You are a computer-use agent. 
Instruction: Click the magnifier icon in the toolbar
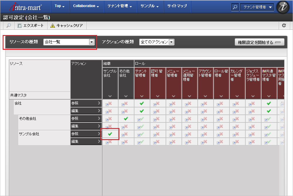pos(9,26)
